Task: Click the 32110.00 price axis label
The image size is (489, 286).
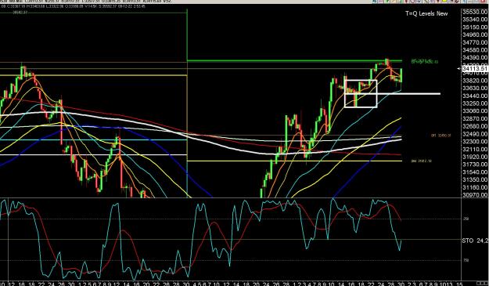Action: click(x=475, y=149)
